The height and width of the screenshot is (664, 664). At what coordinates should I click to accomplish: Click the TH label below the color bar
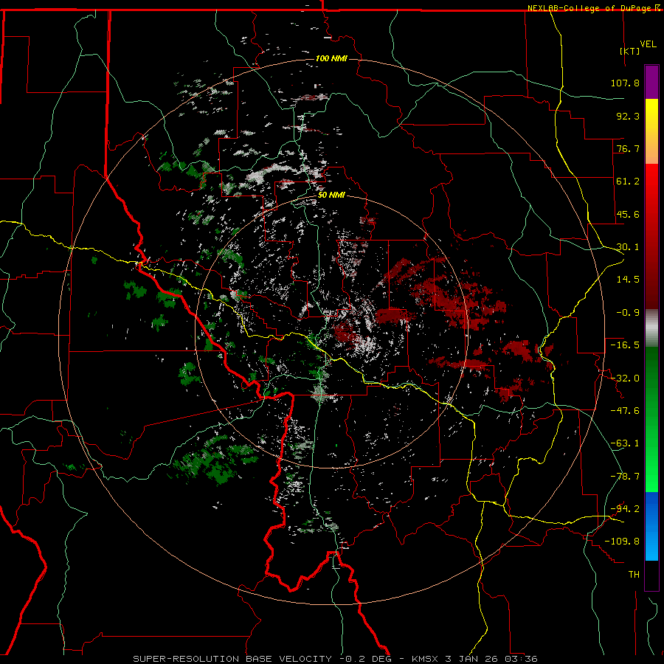click(634, 574)
